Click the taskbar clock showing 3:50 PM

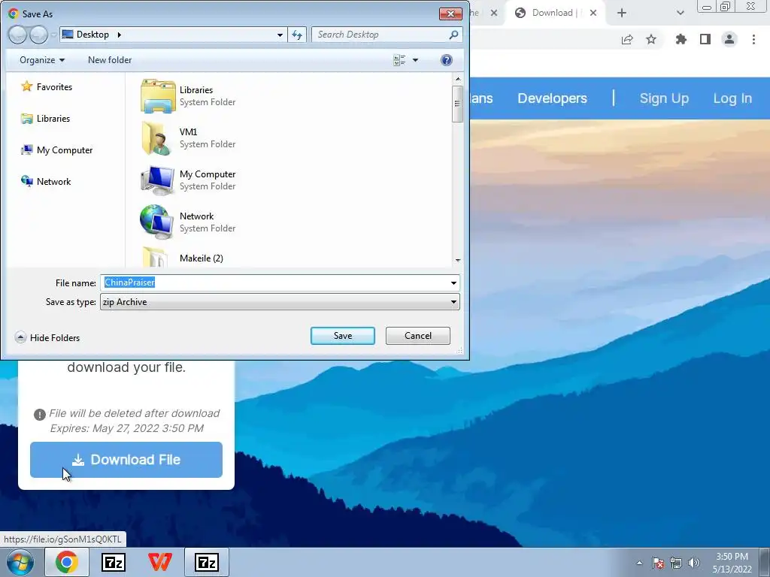732,563
